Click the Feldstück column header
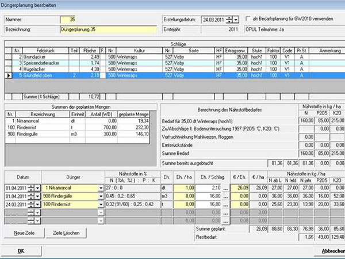Viewport: 345px width, 259px height. (45, 51)
